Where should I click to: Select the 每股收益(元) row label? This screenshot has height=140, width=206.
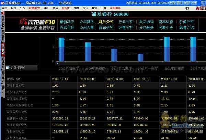tap(15, 86)
